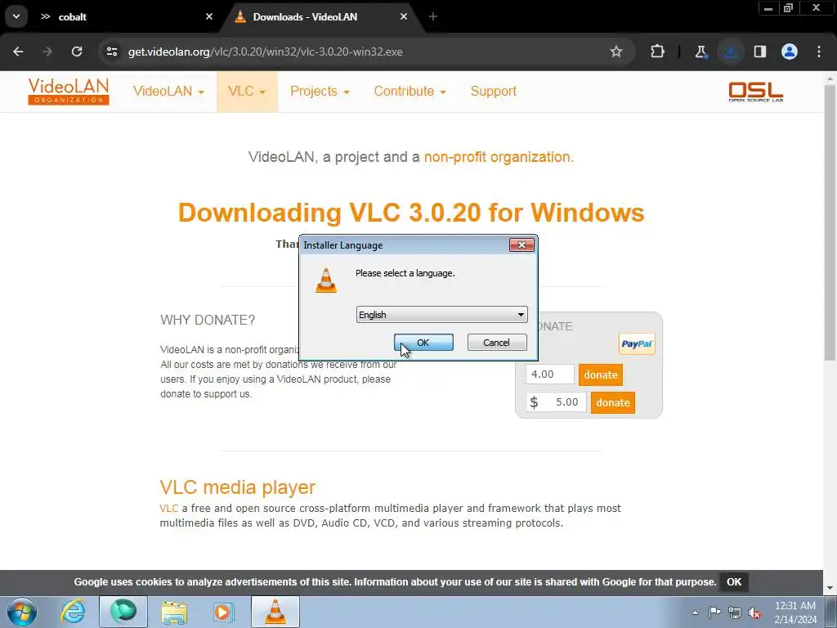This screenshot has height=628, width=837.
Task: Open a new browser tab
Action: pyautogui.click(x=433, y=16)
